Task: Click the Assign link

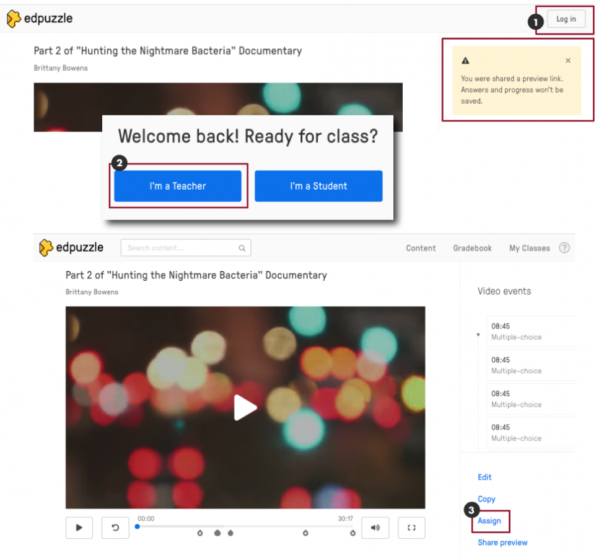Action: pos(490,521)
